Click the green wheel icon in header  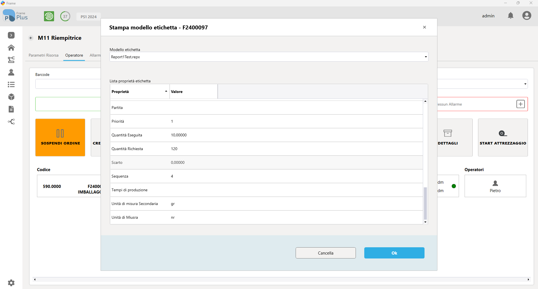(x=49, y=16)
